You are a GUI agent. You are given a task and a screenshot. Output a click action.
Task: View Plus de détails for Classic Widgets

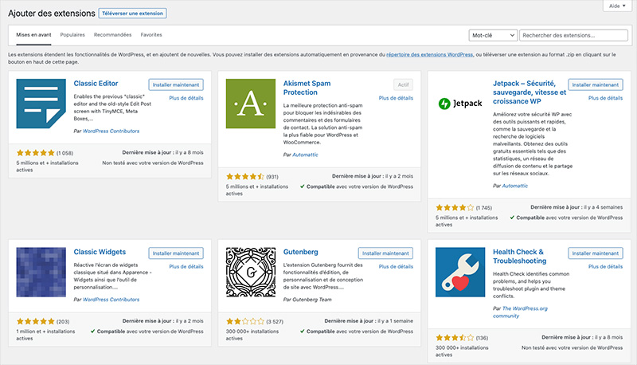pyautogui.click(x=186, y=266)
